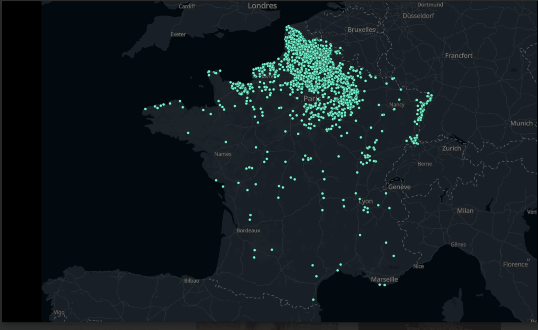Click the southernmost green data point
The image size is (538, 330).
[x=313, y=300]
